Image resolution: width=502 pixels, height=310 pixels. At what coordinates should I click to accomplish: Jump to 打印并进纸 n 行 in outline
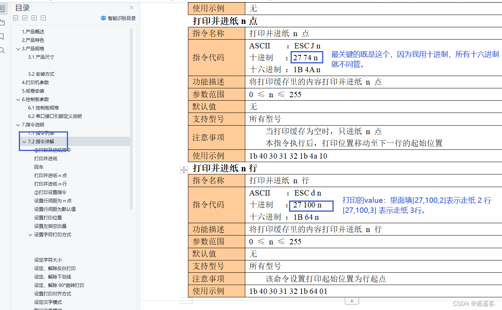pyautogui.click(x=50, y=184)
